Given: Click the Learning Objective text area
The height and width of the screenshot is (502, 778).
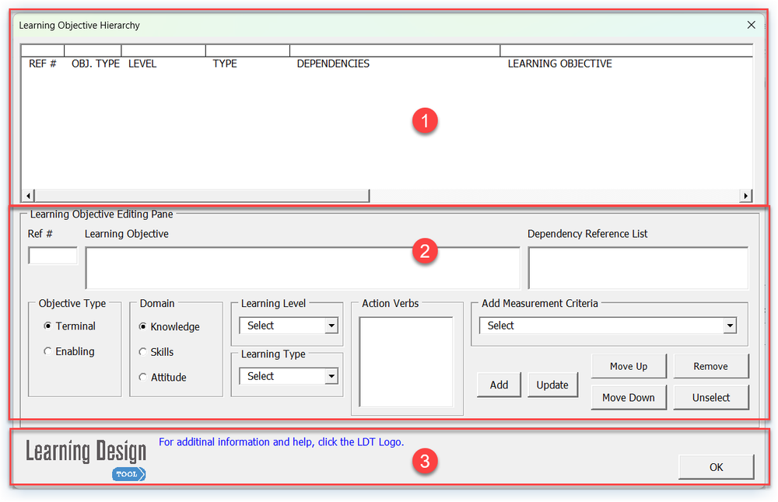Looking at the screenshot, I should click(x=303, y=268).
